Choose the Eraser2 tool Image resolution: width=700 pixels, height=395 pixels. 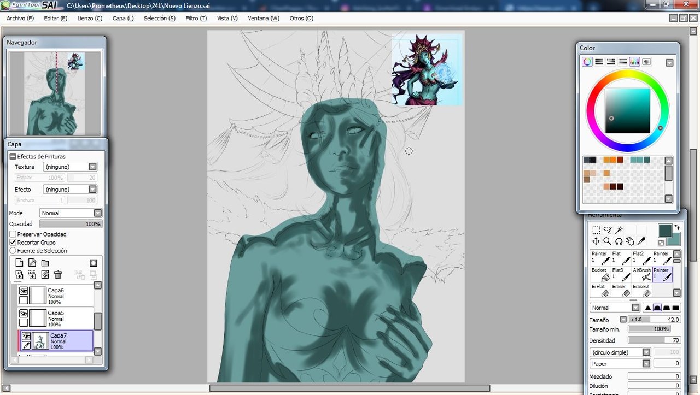[641, 290]
